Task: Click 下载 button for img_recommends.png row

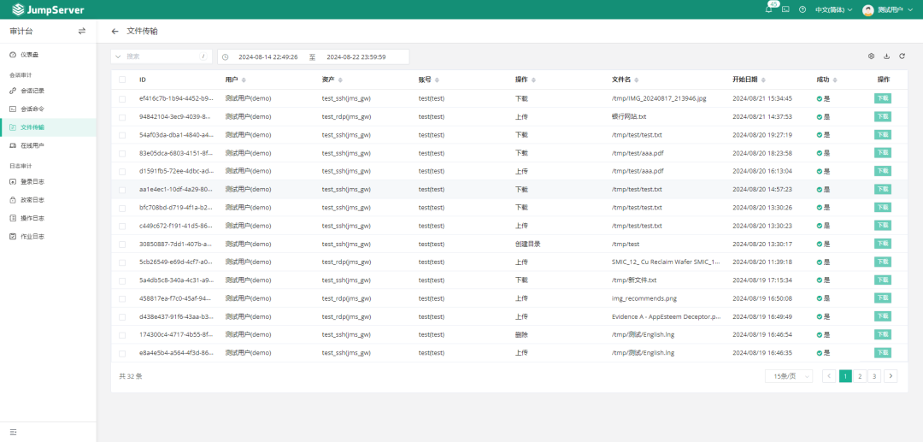Action: tap(883, 298)
